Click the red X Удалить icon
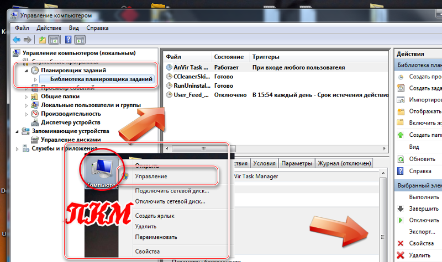442x262 pixels. 401,254
